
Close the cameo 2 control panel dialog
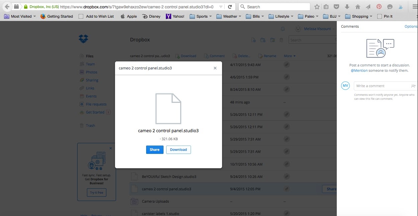point(215,68)
